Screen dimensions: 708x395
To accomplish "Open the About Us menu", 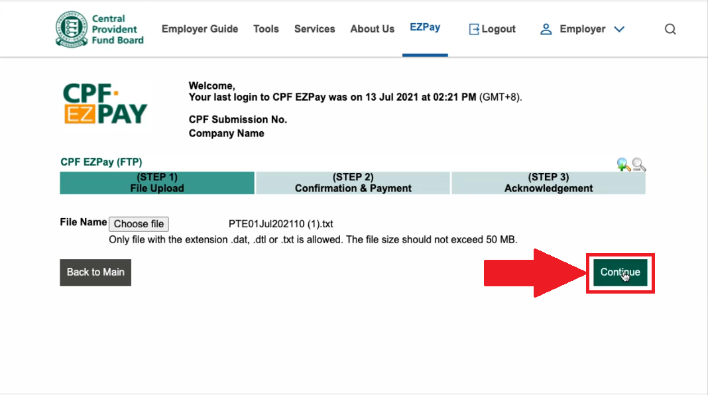I will click(372, 29).
